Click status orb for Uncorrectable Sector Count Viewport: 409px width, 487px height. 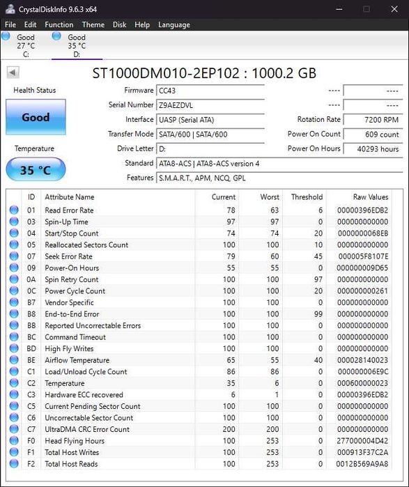coord(14,417)
